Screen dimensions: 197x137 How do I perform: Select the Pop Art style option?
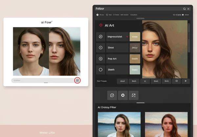click(118, 59)
